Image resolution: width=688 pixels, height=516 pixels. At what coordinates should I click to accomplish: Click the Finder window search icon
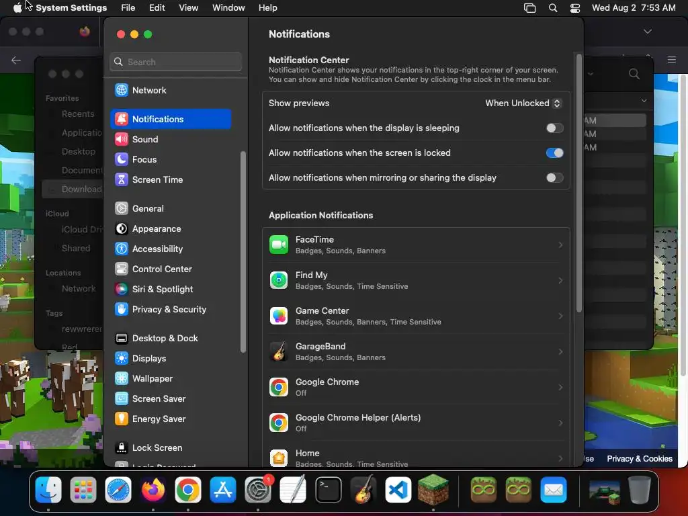pyautogui.click(x=634, y=74)
